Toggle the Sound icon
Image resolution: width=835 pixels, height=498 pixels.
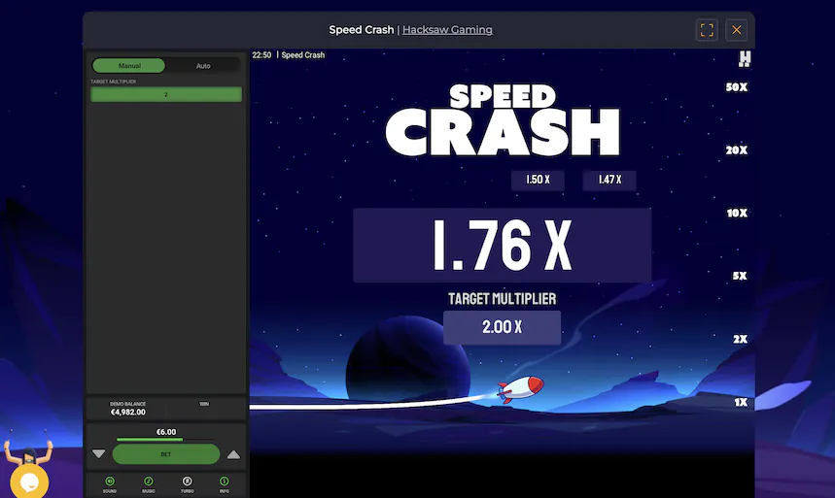(110, 481)
